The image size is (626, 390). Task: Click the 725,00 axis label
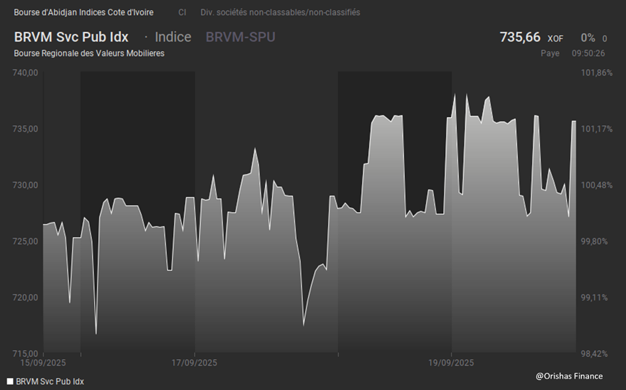(25, 242)
